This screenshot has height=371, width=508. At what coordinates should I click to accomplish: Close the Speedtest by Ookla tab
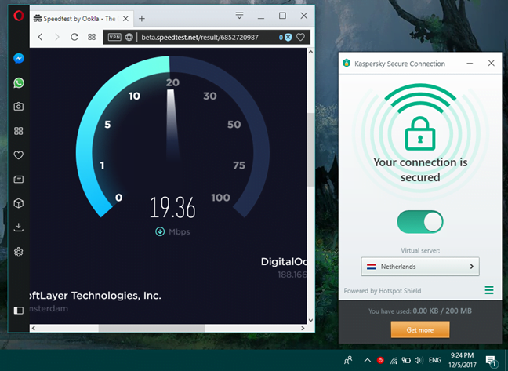pos(125,19)
